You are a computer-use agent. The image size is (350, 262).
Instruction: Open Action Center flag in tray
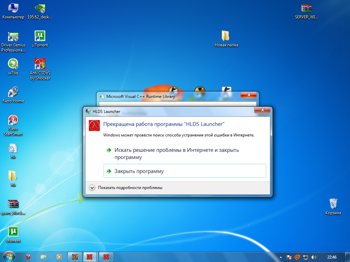[x=289, y=257]
